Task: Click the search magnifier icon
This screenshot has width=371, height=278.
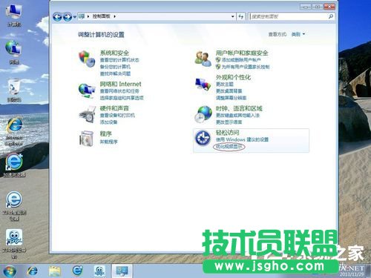Action: pyautogui.click(x=331, y=16)
